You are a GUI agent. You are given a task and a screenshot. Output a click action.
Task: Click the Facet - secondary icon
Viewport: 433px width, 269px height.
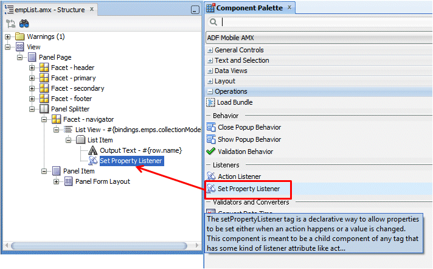tap(44, 88)
